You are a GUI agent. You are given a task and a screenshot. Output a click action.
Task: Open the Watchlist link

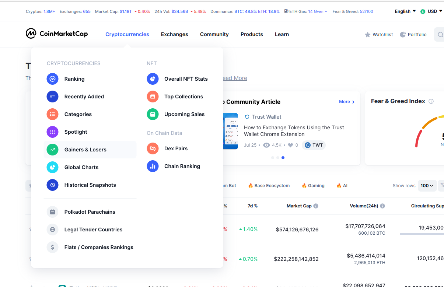(x=379, y=35)
